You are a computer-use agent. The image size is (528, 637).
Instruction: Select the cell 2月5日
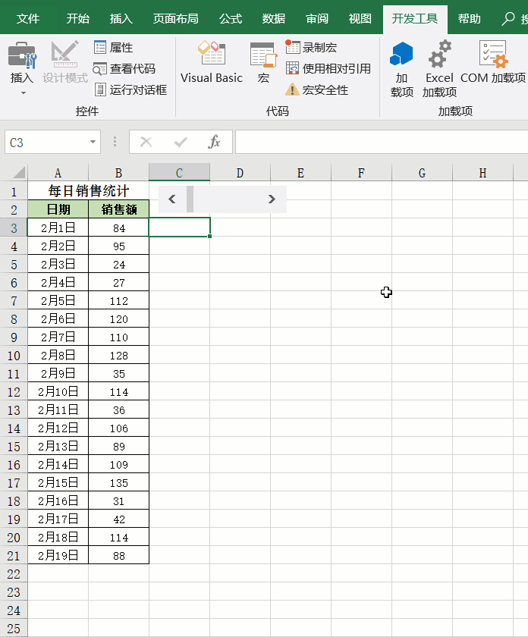(58, 300)
